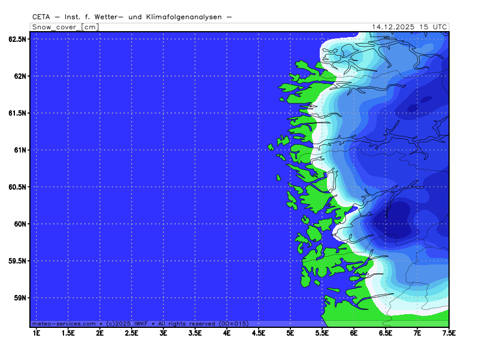This screenshot has width=479, height=359.
Task: Click the Snow_cover_[cm] label box
Action: click(x=64, y=27)
